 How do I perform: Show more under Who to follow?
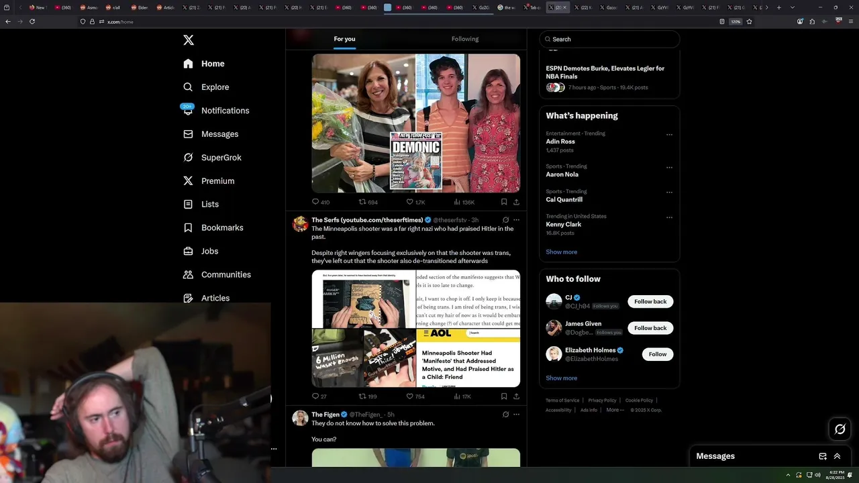point(562,378)
